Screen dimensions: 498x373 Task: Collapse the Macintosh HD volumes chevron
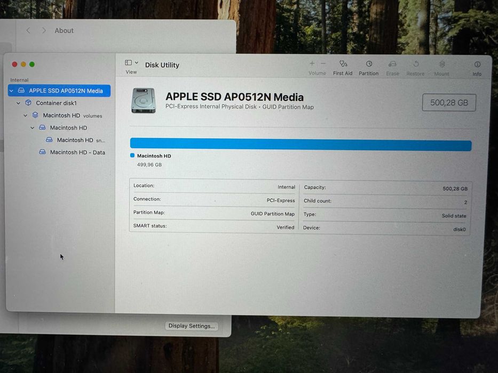26,116
